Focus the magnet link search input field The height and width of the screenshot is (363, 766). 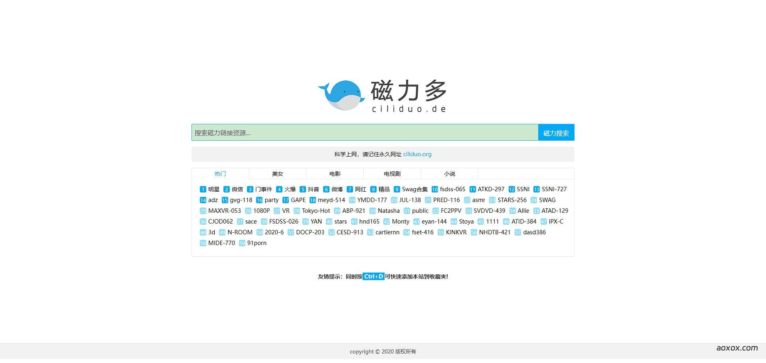tap(365, 133)
